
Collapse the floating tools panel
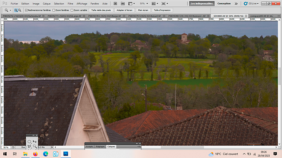pos(33,135)
